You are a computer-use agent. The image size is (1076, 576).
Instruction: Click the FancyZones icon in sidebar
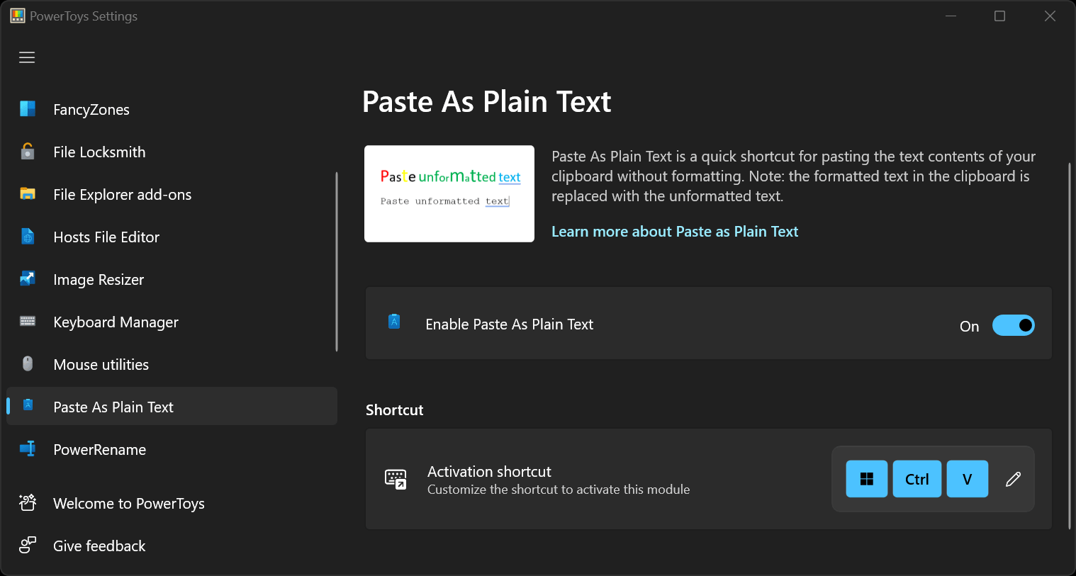click(28, 109)
